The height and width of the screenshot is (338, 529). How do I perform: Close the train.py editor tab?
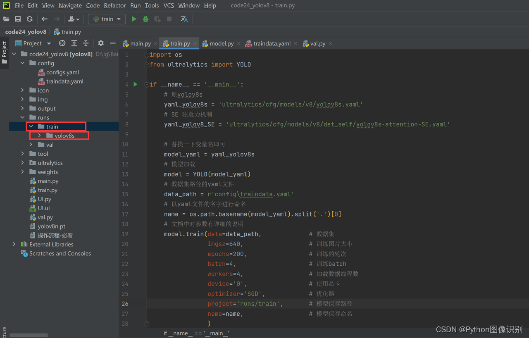[195, 43]
